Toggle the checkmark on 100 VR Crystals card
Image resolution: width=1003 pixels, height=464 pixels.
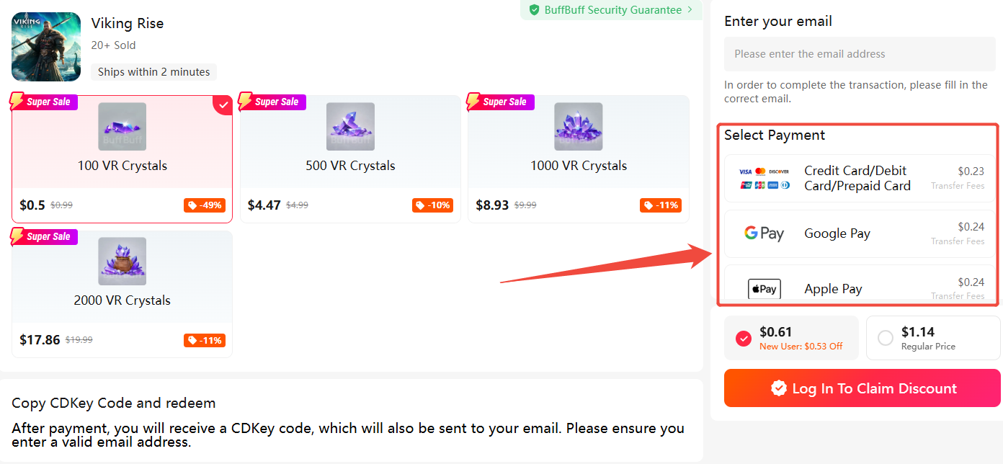pyautogui.click(x=223, y=104)
